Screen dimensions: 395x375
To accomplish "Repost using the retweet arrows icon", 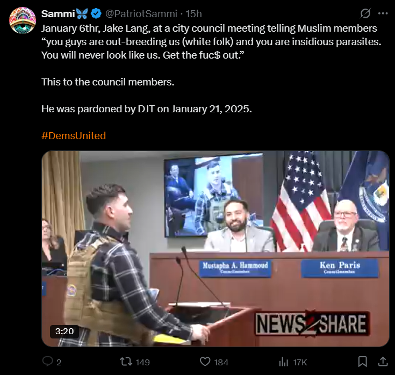I will (x=126, y=362).
